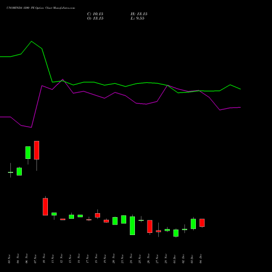Click the 03 Nov date label
This screenshot has width=272, height=272.
[x=9, y=259]
